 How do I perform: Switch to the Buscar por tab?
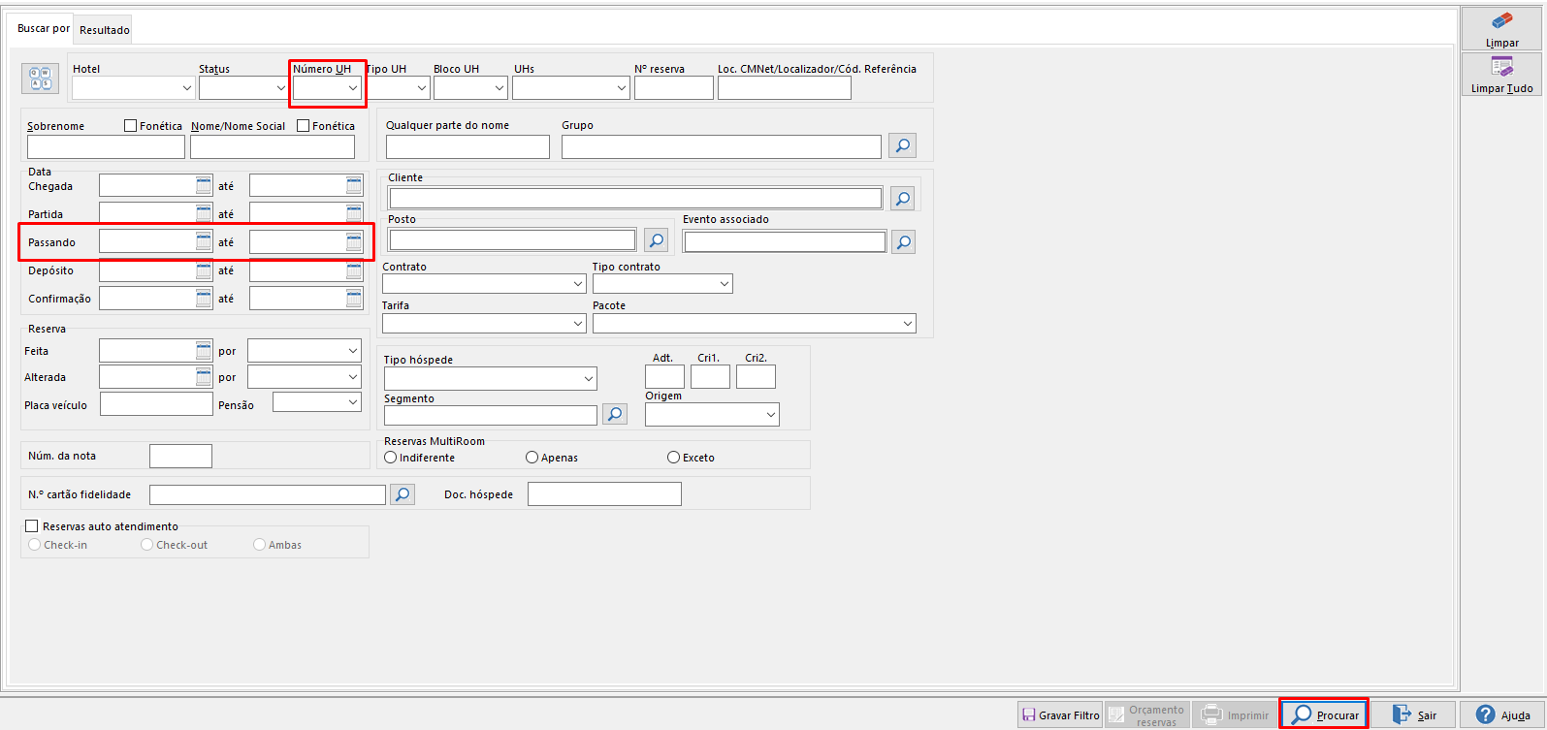(x=43, y=28)
